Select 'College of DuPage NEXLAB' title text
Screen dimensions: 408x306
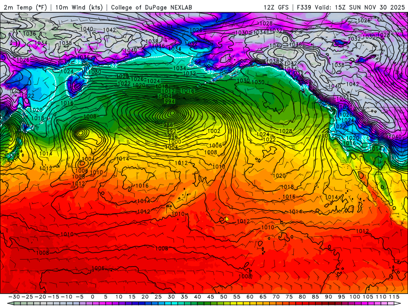coord(151,7)
